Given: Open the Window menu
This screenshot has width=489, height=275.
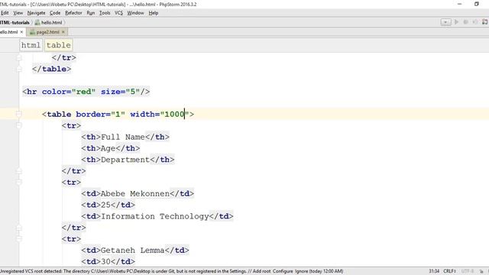Looking at the screenshot, I should click(135, 13).
